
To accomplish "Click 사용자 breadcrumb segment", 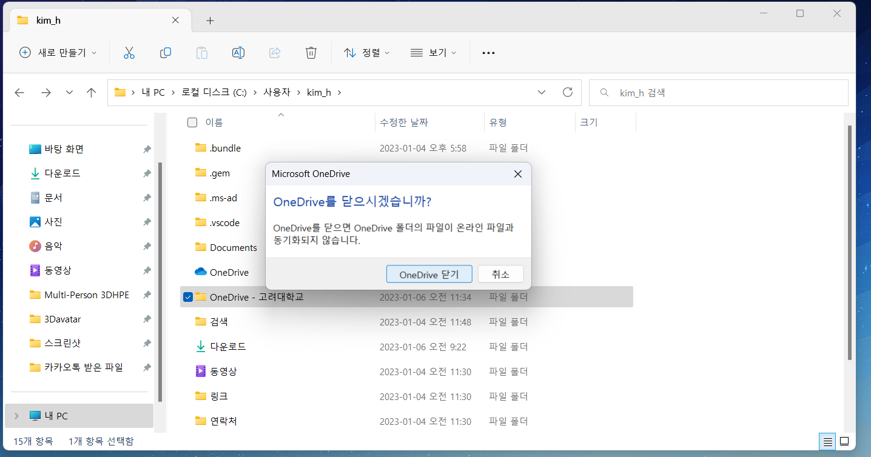I will coord(277,93).
